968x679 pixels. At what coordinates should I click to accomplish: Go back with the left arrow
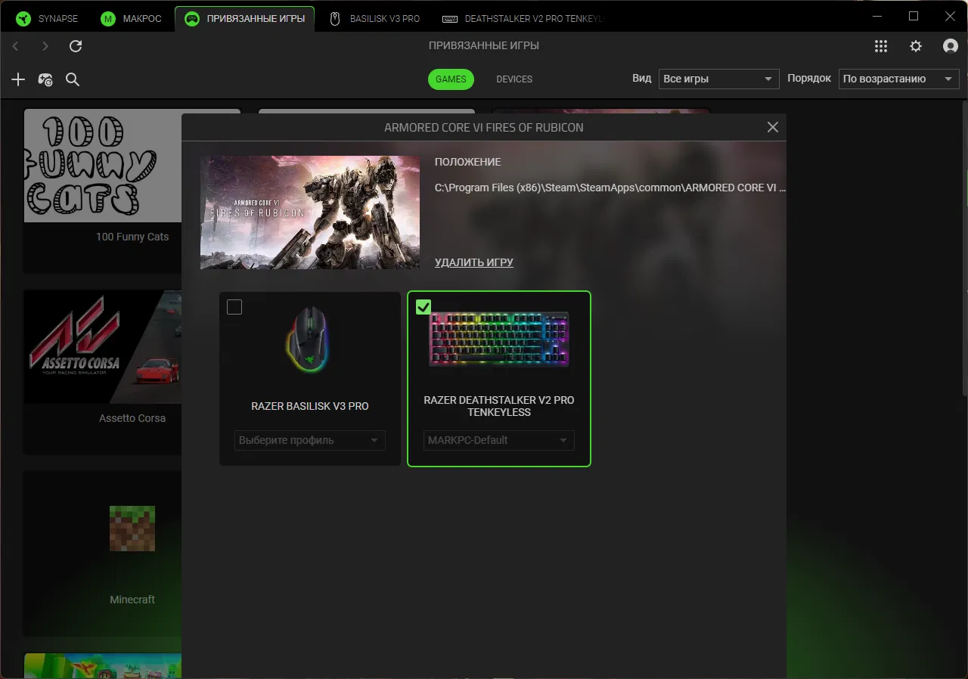[16, 47]
